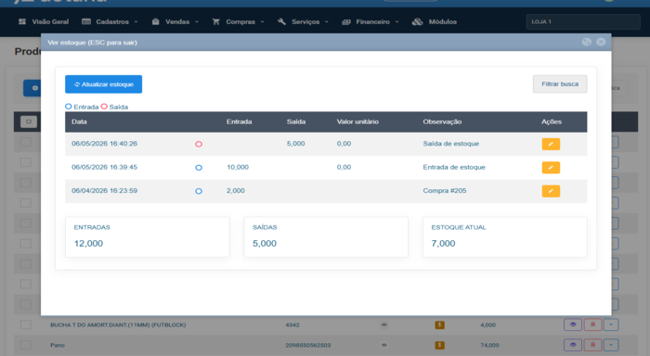Click the ENTRADAS total 12,000

click(x=89, y=244)
